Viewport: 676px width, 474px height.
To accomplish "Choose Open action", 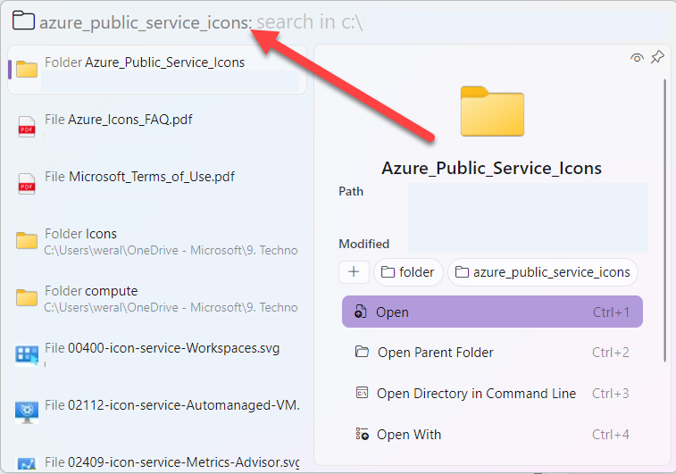I will [492, 312].
